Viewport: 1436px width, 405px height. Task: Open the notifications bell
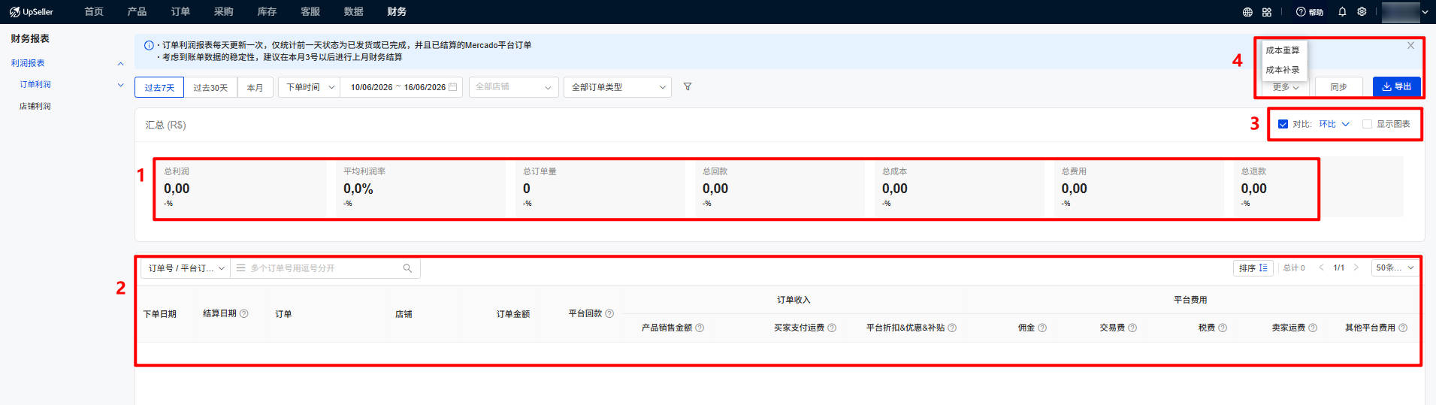[x=1342, y=12]
